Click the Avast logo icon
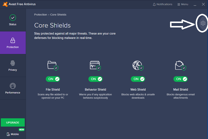208x139 pixels. [x=5, y=4]
